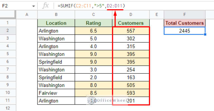Select column F header
The height and width of the screenshot is (111, 214).
coord(184,15)
